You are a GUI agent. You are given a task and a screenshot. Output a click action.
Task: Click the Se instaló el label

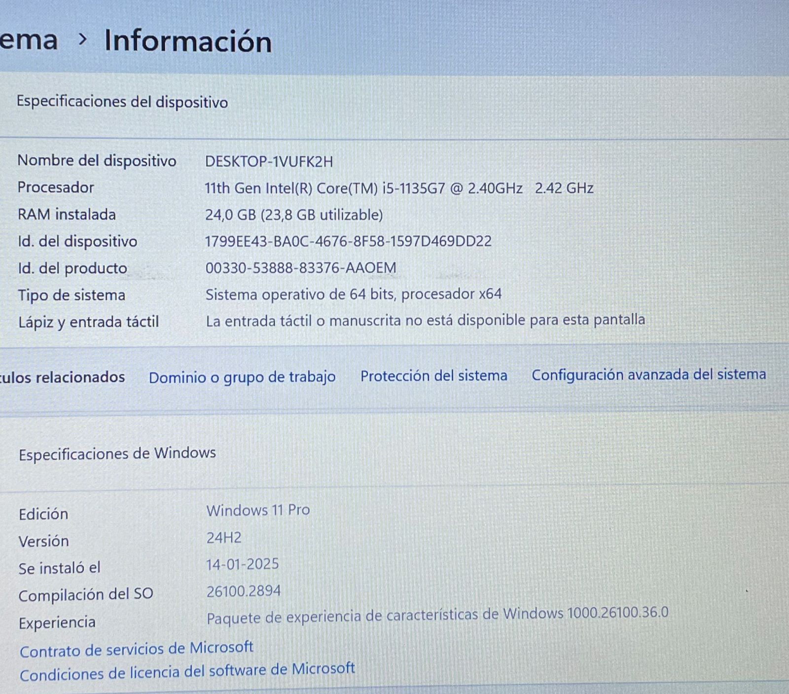pyautogui.click(x=59, y=568)
